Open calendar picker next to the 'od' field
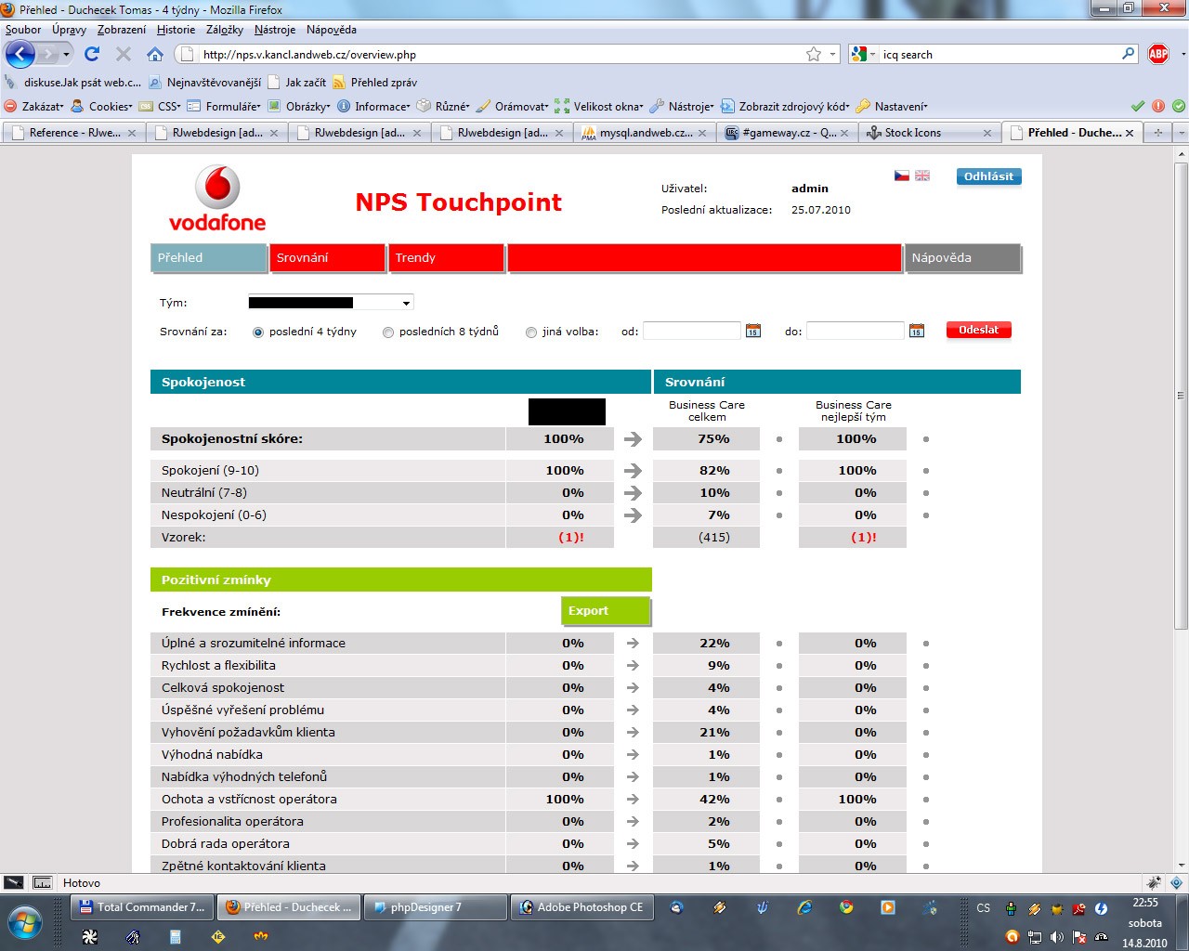 753,331
